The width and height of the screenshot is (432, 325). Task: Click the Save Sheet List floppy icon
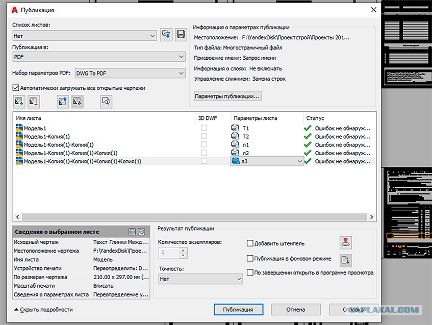(181, 35)
